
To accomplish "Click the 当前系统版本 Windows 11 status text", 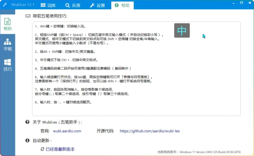I will click(199, 152).
